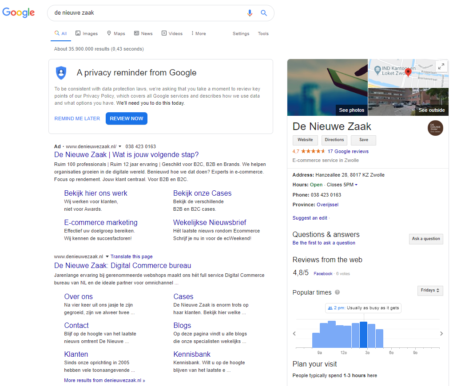Go to previous day in Popular times
The height and width of the screenshot is (386, 473).
294,334
